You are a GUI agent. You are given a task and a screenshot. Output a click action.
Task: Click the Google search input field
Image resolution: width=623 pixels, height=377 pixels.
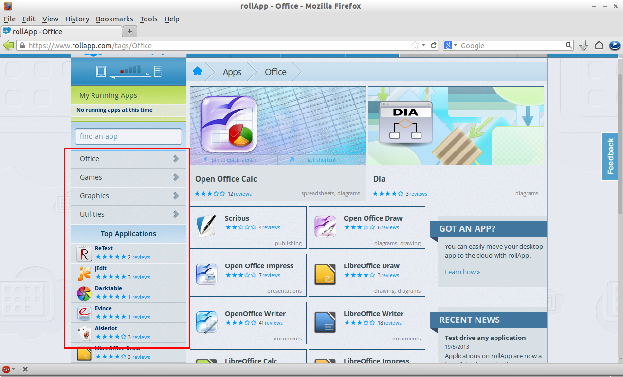511,45
